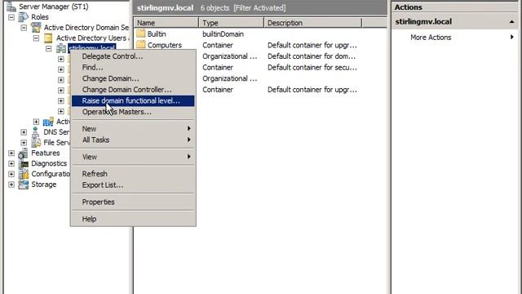Sort list by Type column header

231,23
